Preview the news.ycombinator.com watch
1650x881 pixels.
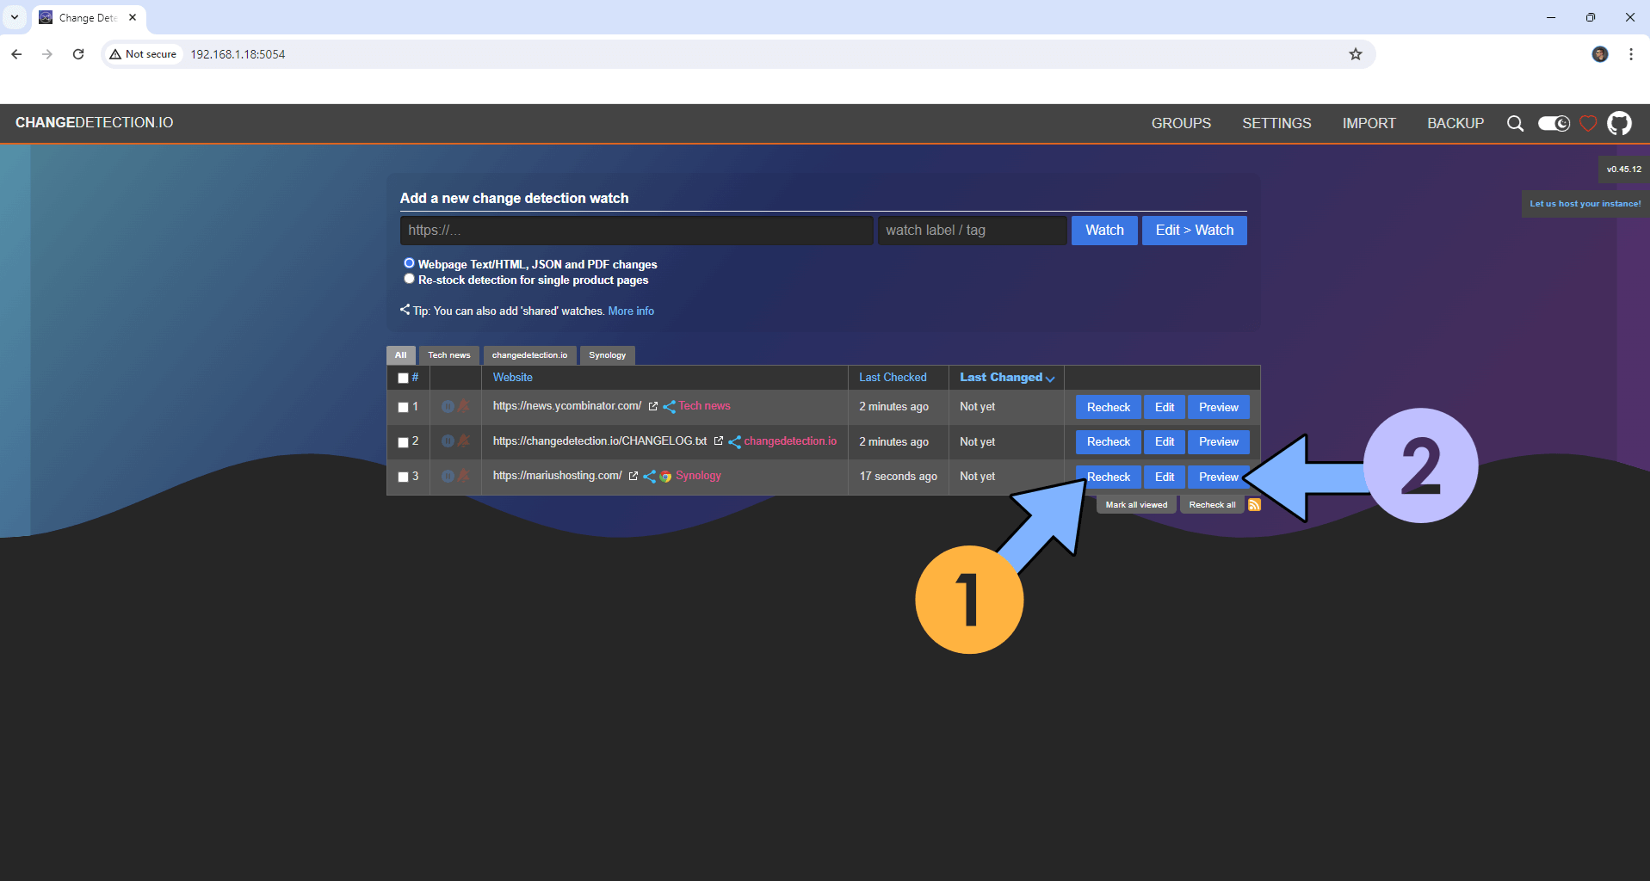click(1219, 407)
